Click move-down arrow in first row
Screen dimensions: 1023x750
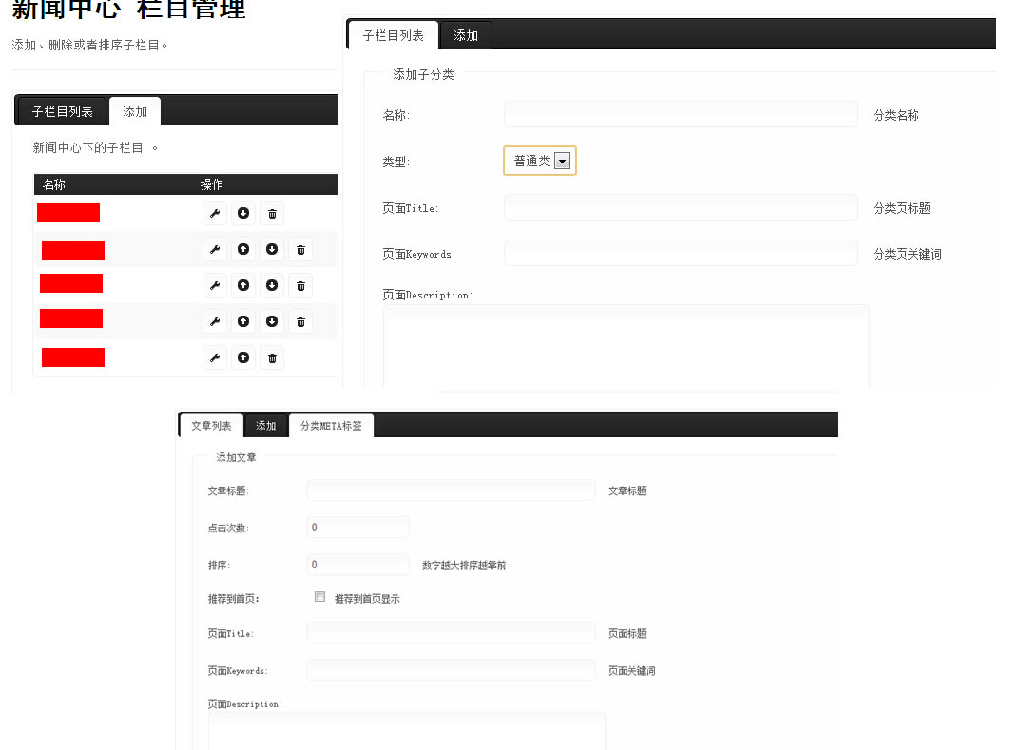click(243, 213)
